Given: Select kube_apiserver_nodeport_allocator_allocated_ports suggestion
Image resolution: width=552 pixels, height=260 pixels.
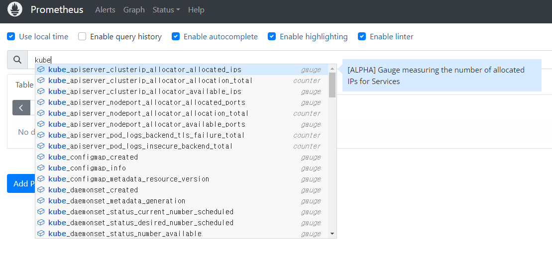Looking at the screenshot, I should 147,102.
